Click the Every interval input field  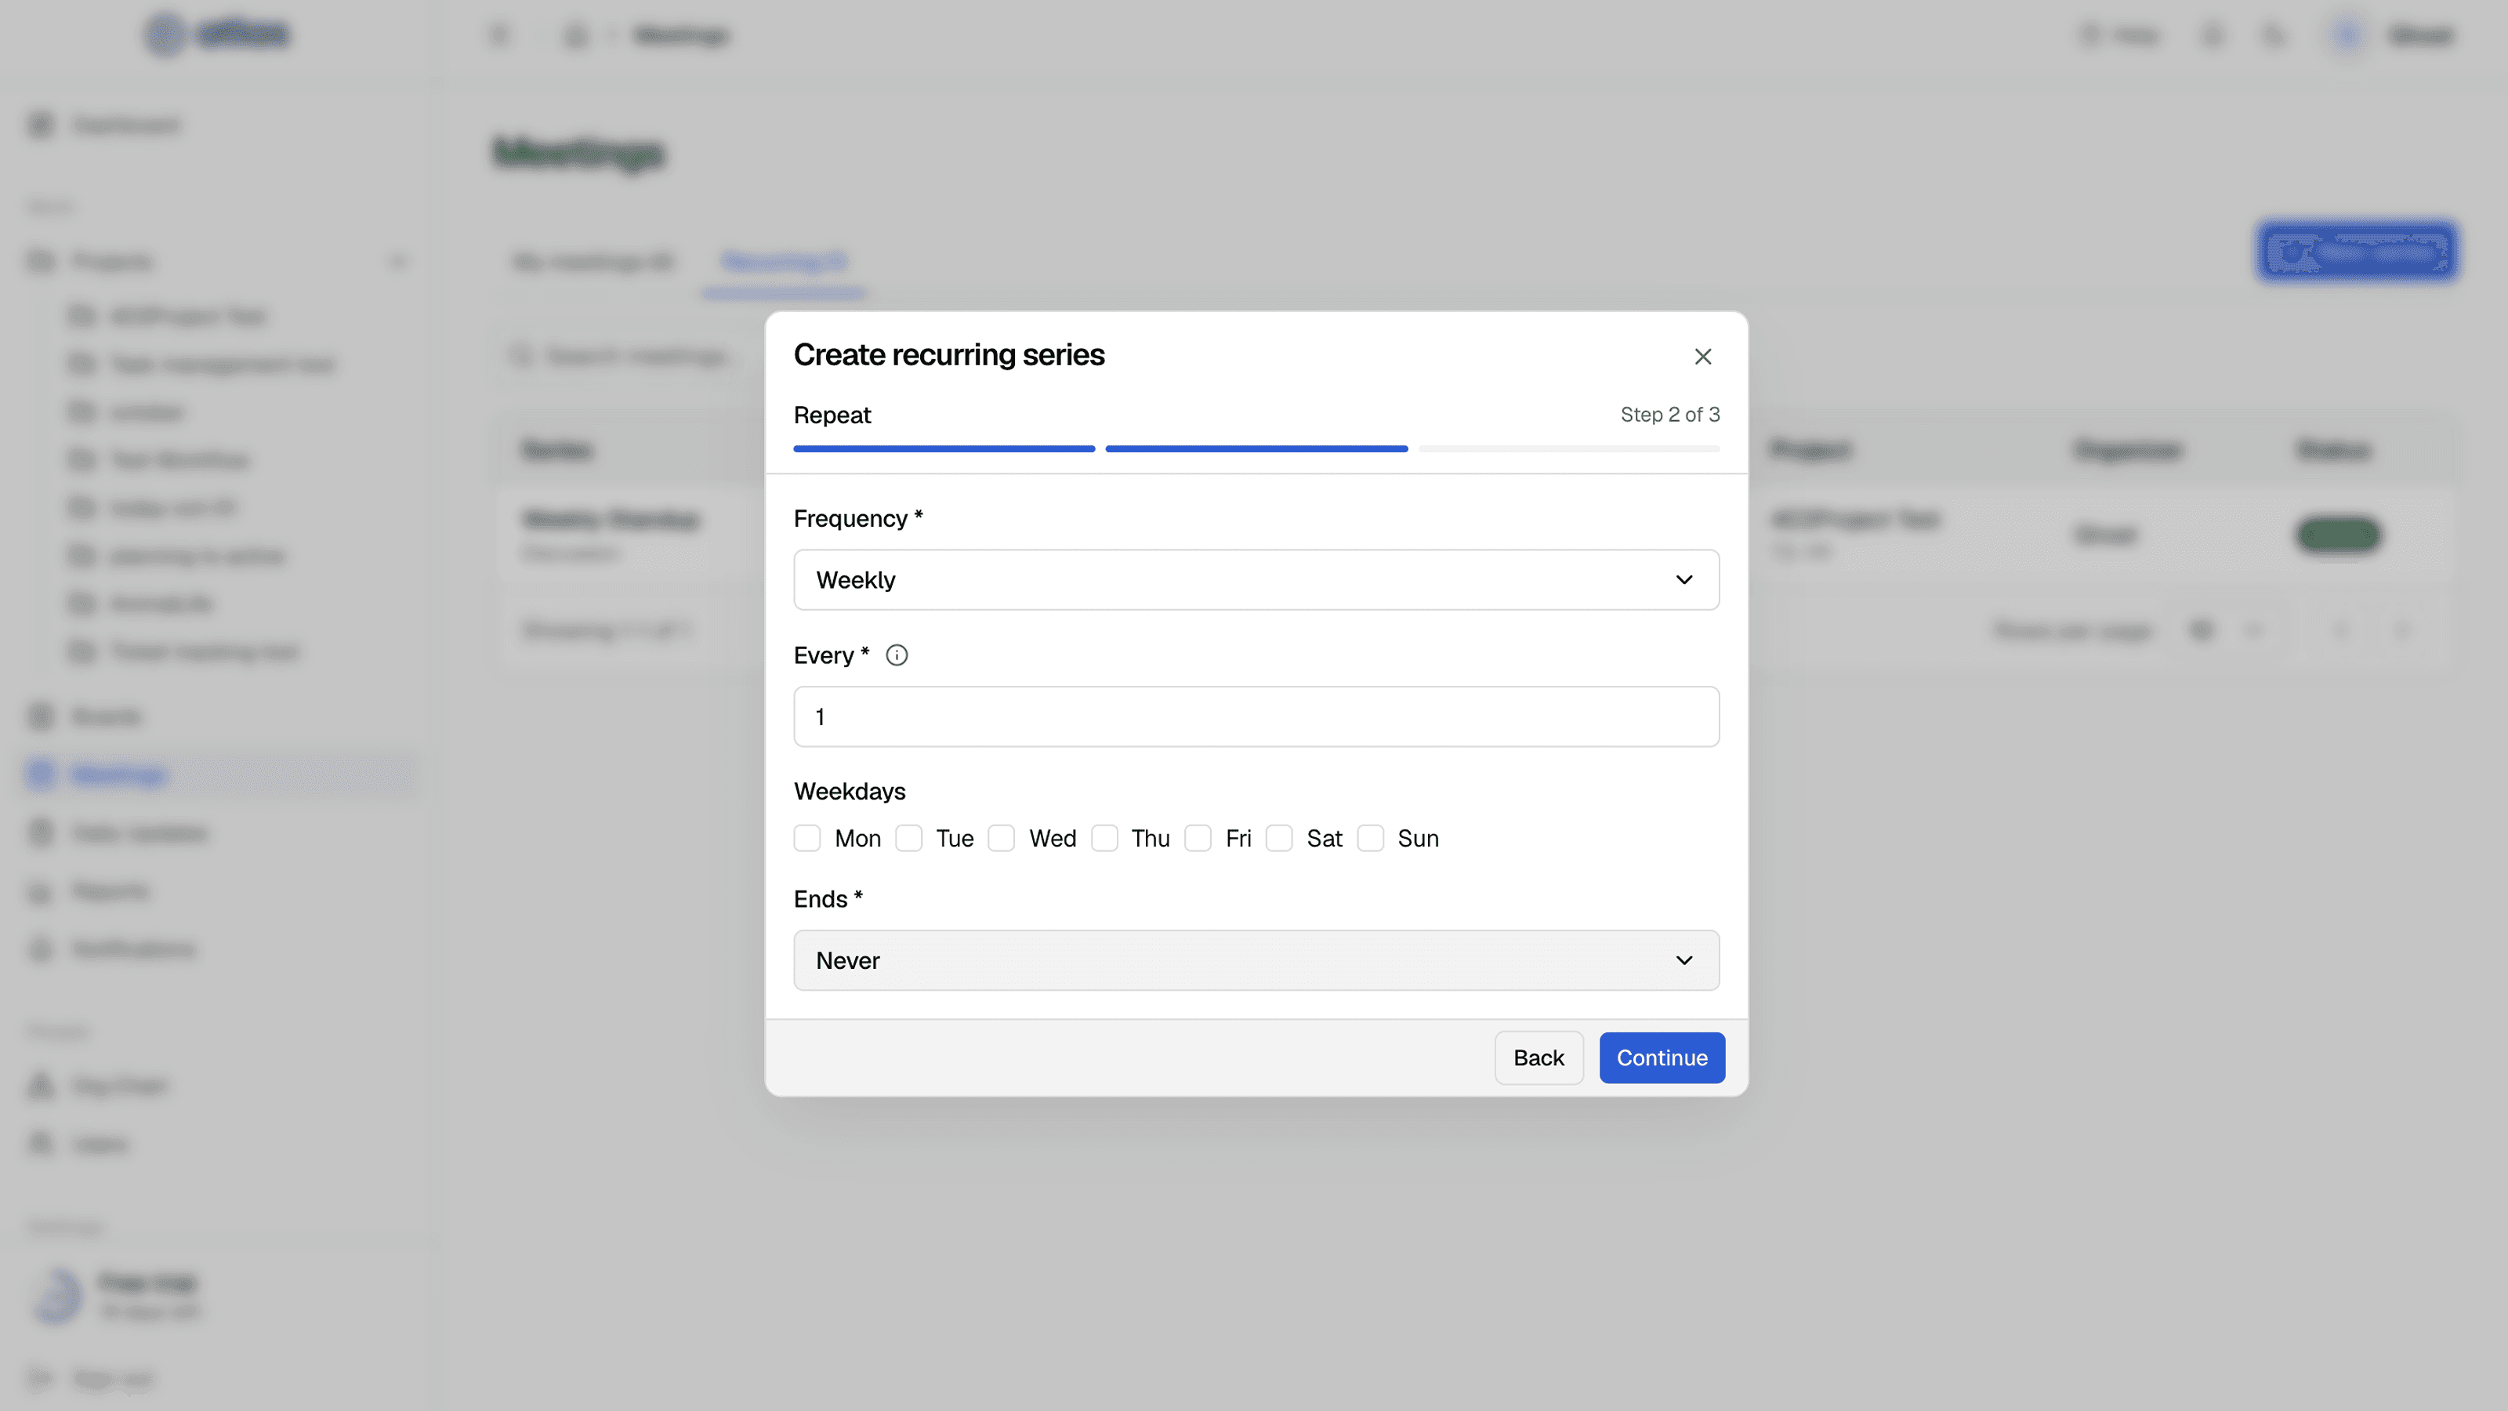[x=1256, y=716]
